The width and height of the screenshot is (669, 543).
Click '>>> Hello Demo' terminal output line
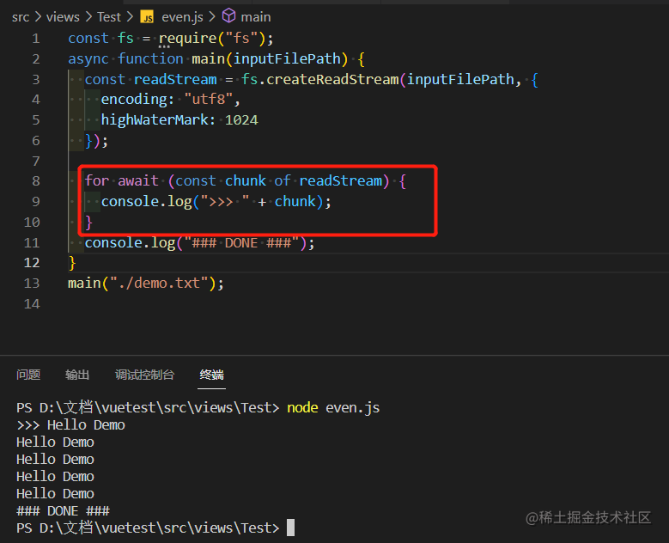click(70, 425)
